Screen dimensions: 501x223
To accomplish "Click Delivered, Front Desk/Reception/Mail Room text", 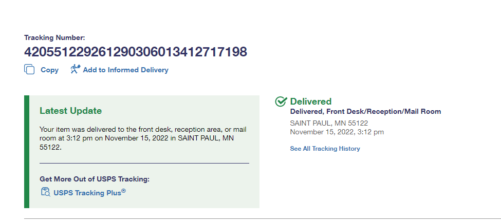I will 365,111.
